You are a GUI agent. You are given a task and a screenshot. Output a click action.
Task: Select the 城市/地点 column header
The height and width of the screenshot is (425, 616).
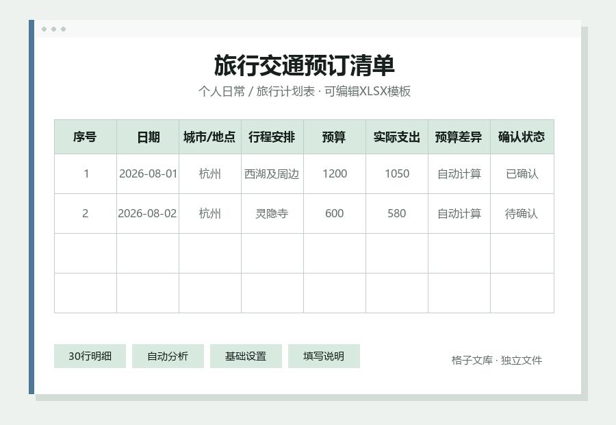210,137
